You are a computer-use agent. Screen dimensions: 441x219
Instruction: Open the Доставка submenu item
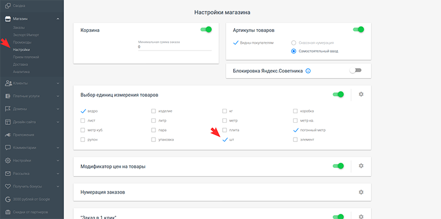(x=20, y=64)
